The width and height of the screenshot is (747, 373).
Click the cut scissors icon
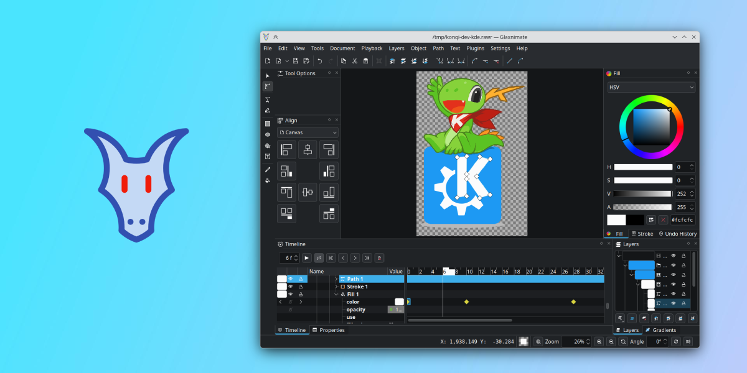[354, 61]
